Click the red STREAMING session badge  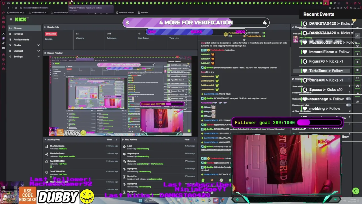(x=51, y=34)
